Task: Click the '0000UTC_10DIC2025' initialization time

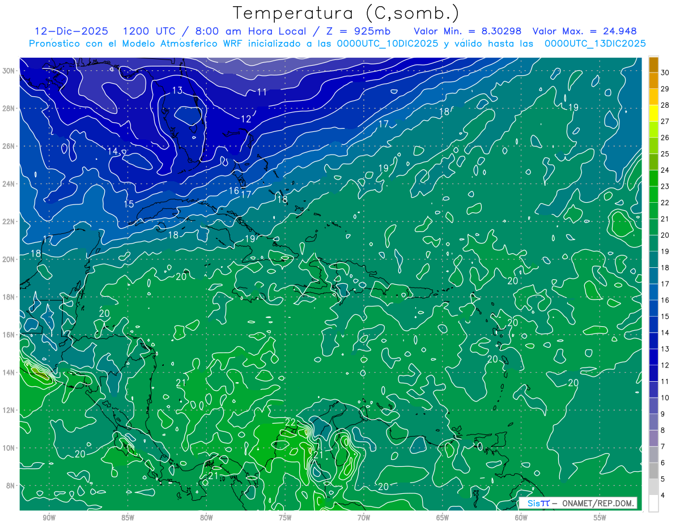Action: pos(388,43)
